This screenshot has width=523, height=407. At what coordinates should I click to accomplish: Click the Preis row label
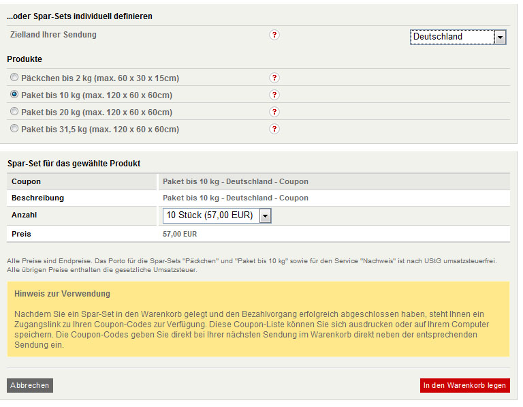tap(21, 234)
